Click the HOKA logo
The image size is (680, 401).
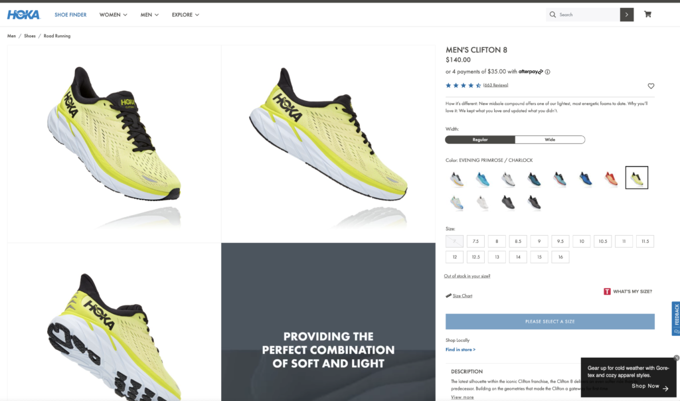click(23, 15)
